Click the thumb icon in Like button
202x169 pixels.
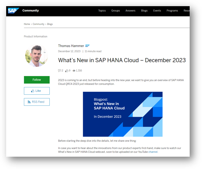click(x=33, y=91)
